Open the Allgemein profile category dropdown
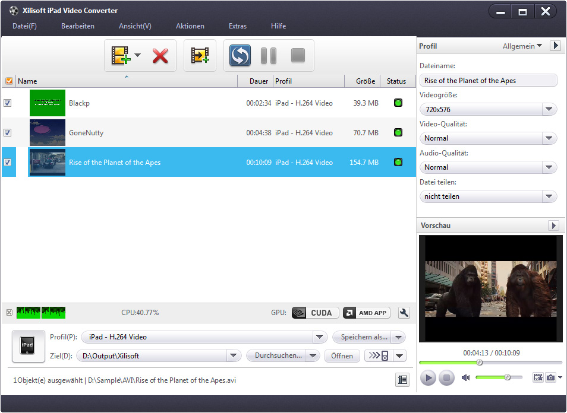Screen dimensions: 567x413 pyautogui.click(x=522, y=46)
